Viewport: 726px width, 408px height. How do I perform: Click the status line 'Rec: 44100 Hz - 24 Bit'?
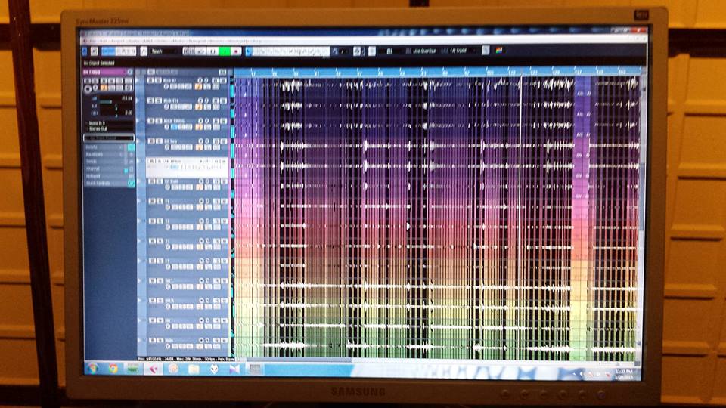[x=187, y=359]
